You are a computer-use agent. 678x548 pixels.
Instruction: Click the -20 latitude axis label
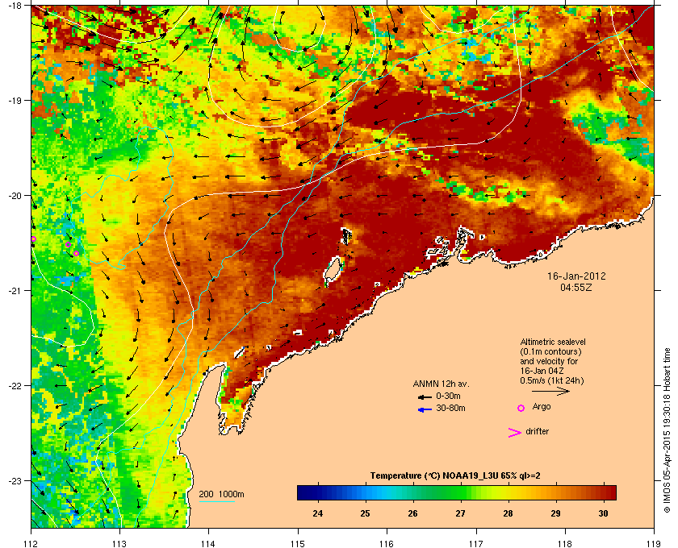click(x=15, y=196)
